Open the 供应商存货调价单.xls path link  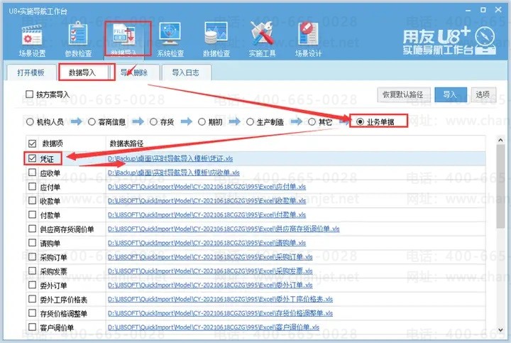224,229
